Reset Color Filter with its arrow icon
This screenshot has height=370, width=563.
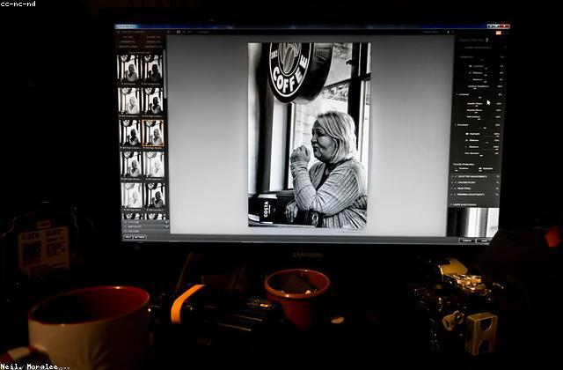click(497, 182)
